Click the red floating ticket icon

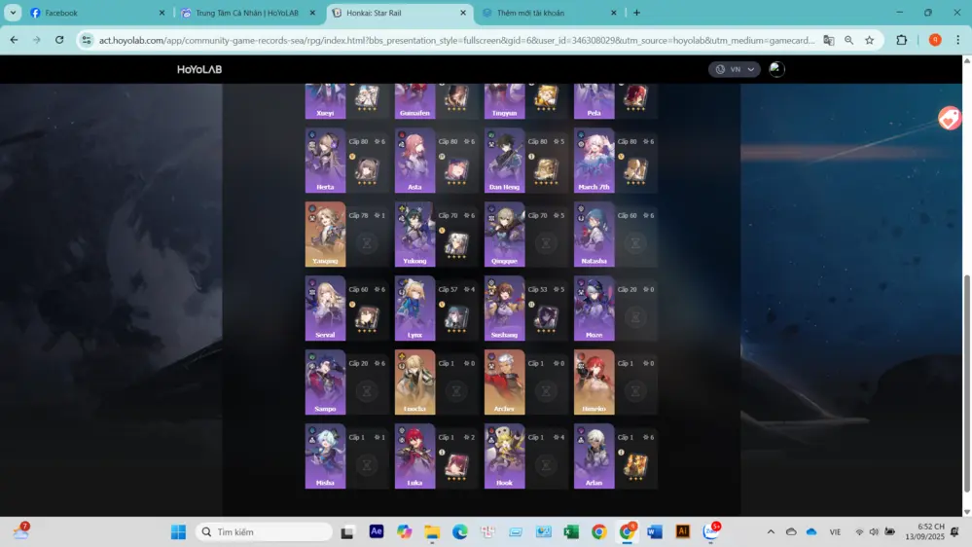[x=949, y=118]
